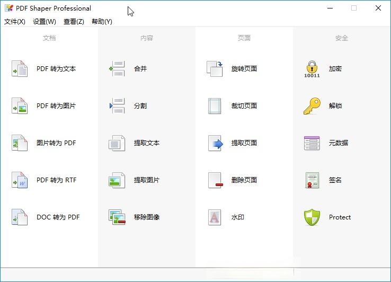Click the PDF 转为 RTF icon
Screen dimensions: 391x282
point(20,180)
